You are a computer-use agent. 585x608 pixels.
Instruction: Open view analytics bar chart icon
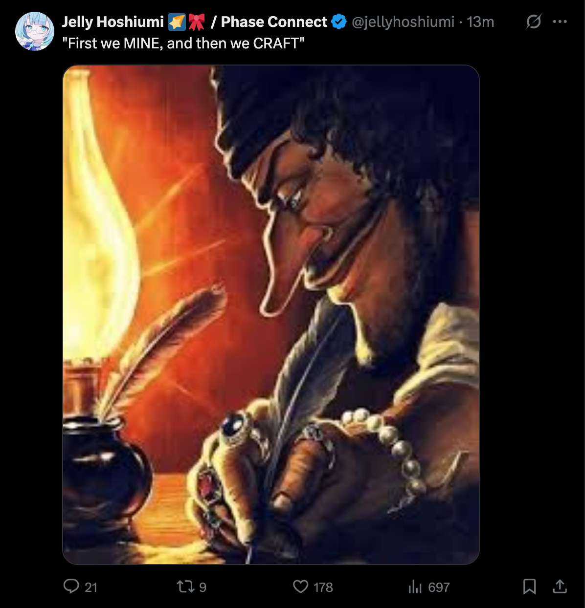pos(415,586)
